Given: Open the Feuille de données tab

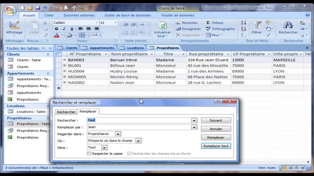Looking at the screenshot, I should (178, 15).
